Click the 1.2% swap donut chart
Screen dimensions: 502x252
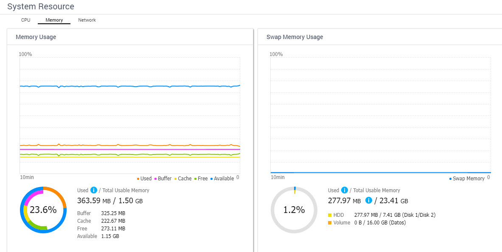(294, 210)
